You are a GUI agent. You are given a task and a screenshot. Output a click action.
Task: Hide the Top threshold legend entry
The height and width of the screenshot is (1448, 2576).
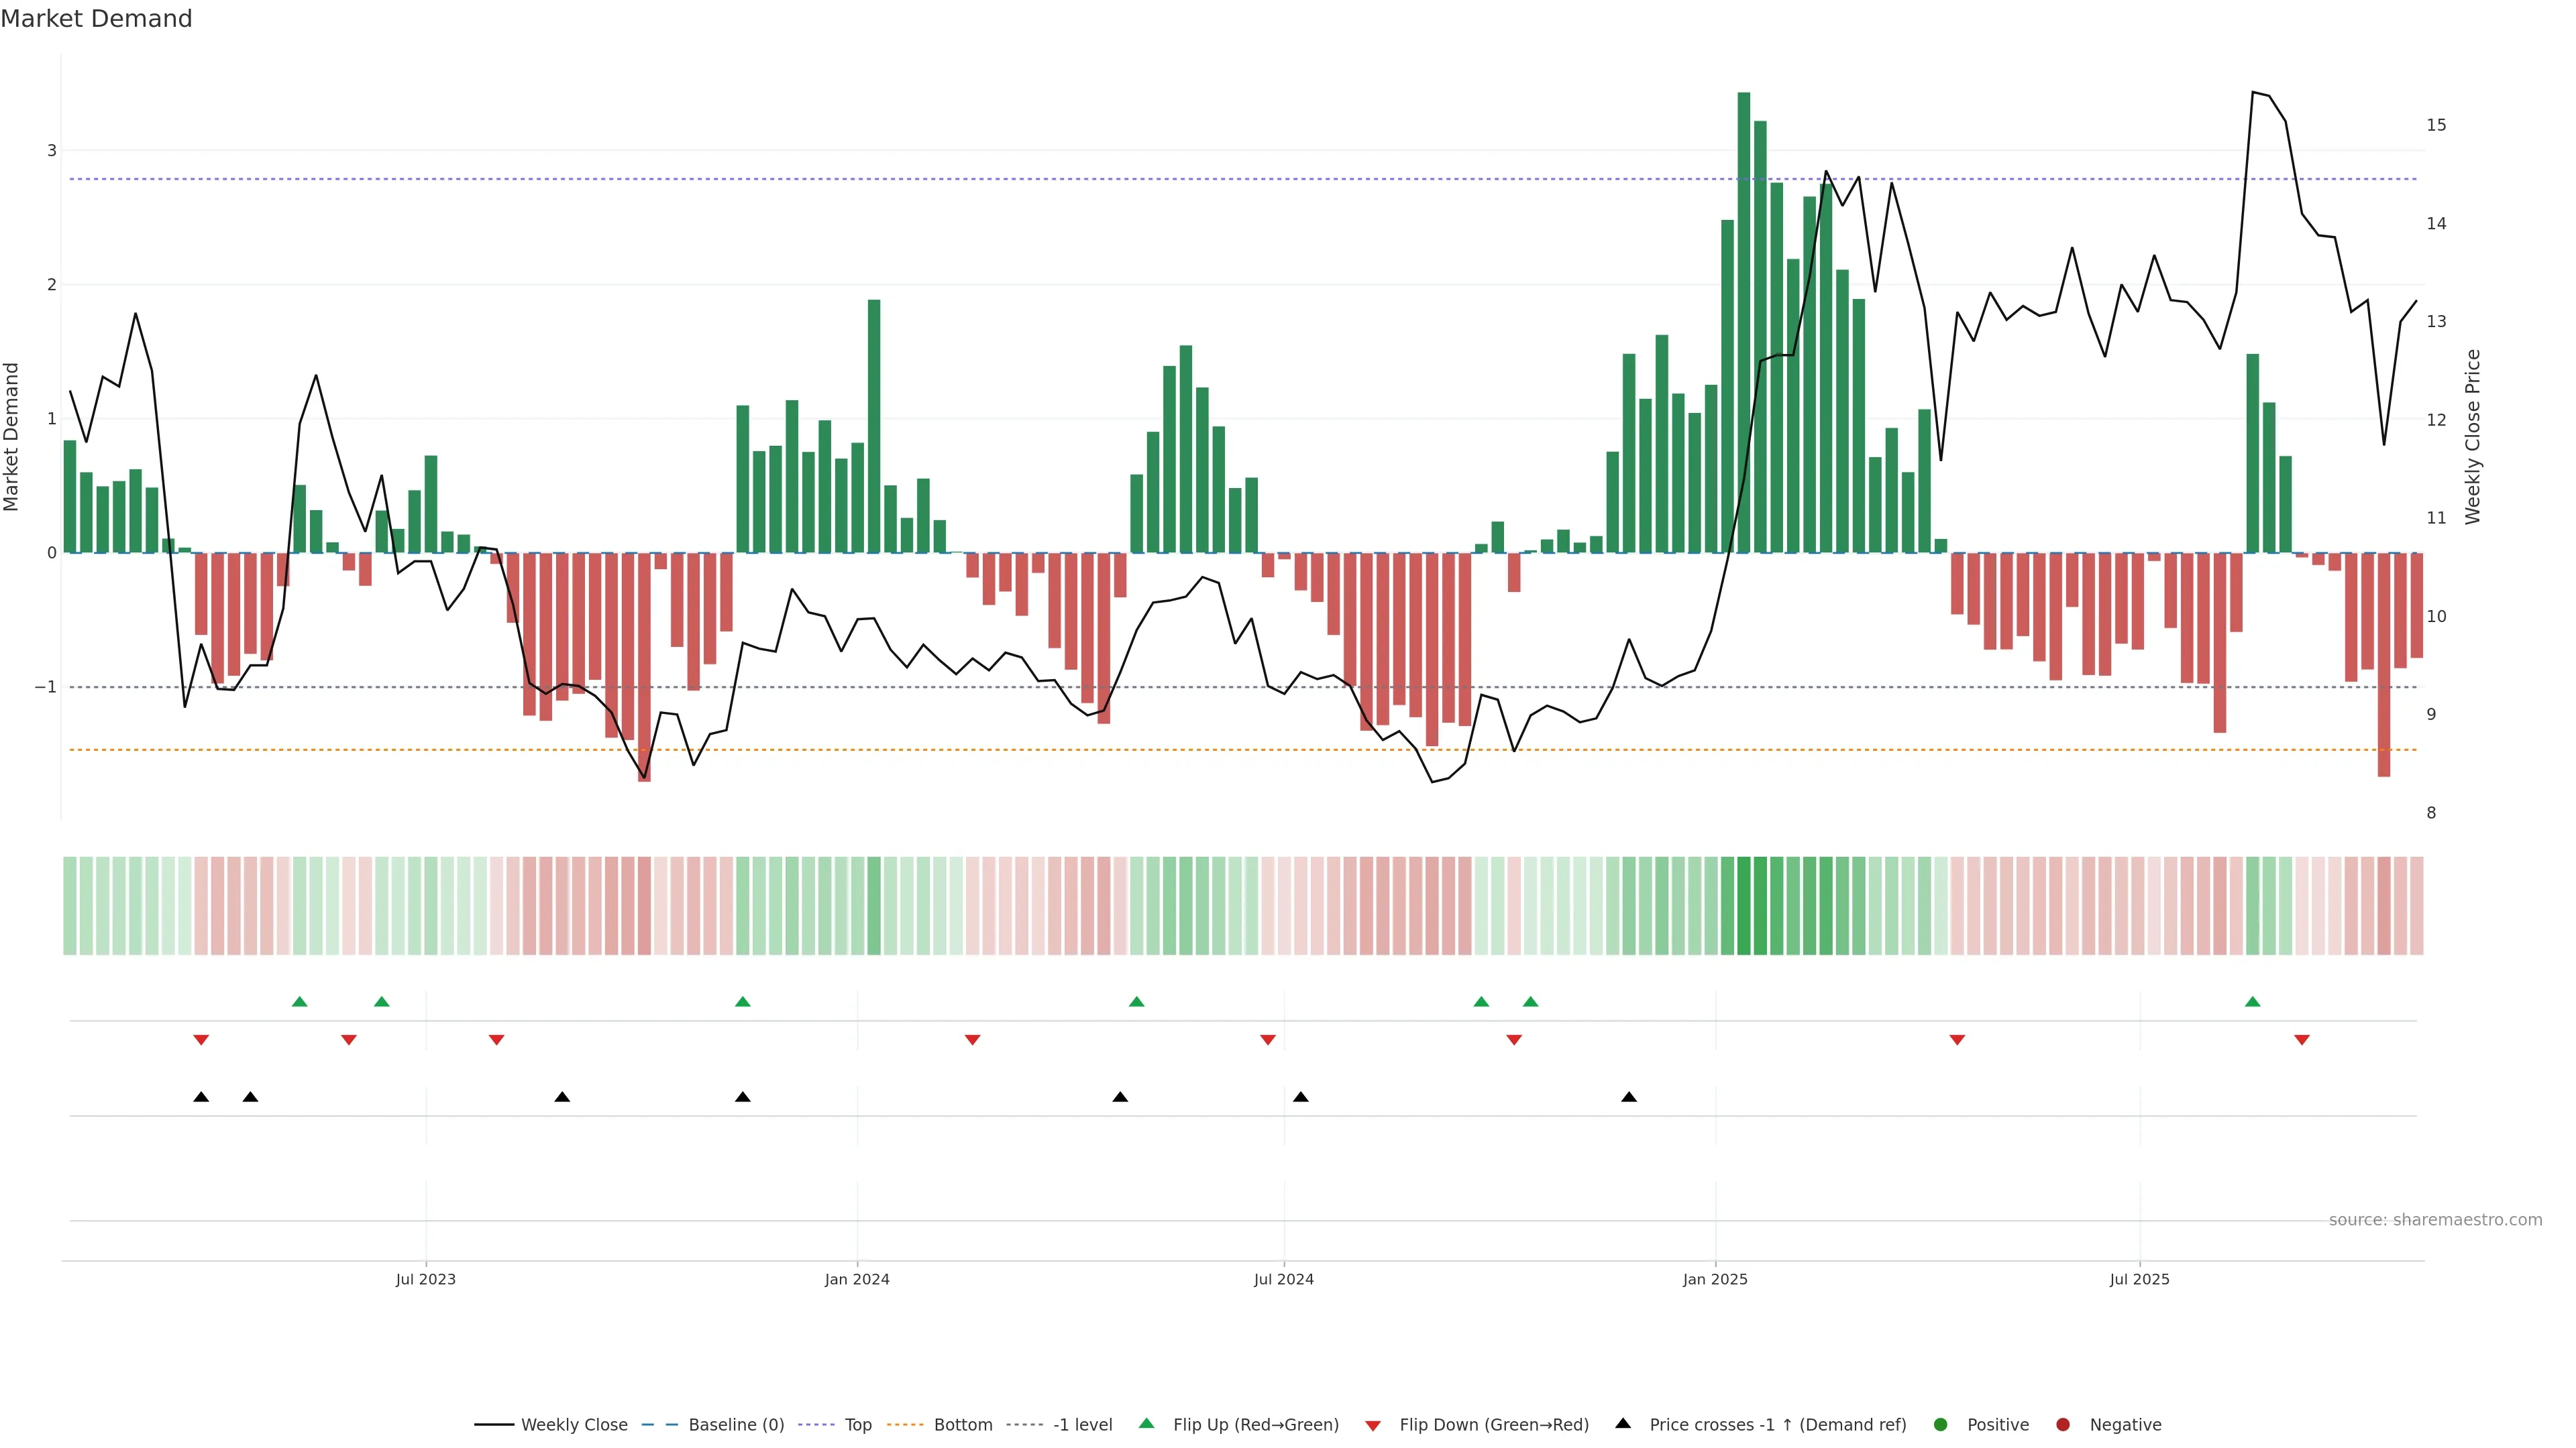(x=857, y=1424)
